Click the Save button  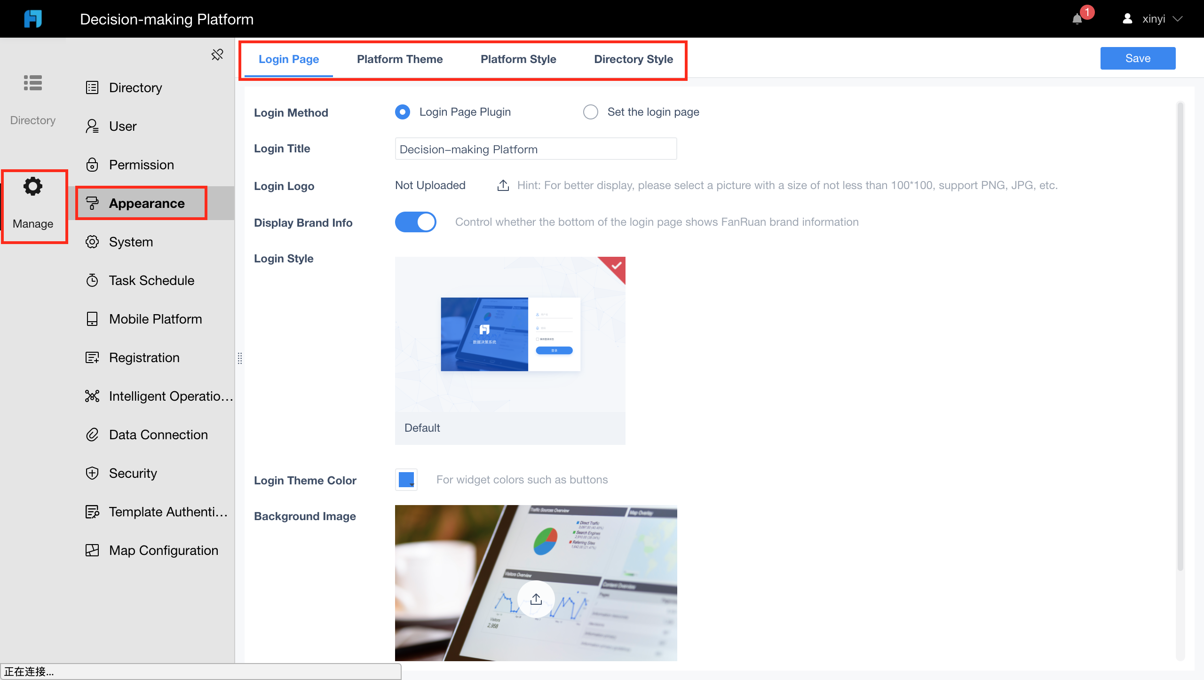[1138, 58]
